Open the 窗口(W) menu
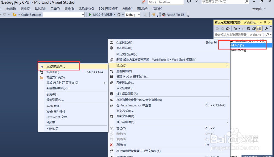The height and width of the screenshot is (157, 274). (x=142, y=8)
